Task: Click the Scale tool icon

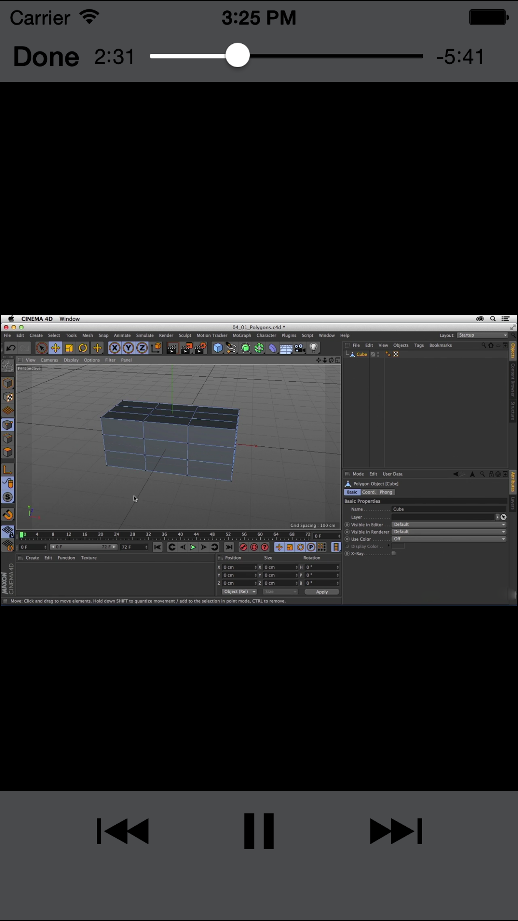Action: 69,348
